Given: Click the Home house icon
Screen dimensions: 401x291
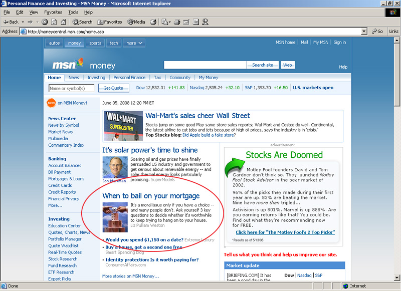Looking at the screenshot, I should (x=64, y=22).
